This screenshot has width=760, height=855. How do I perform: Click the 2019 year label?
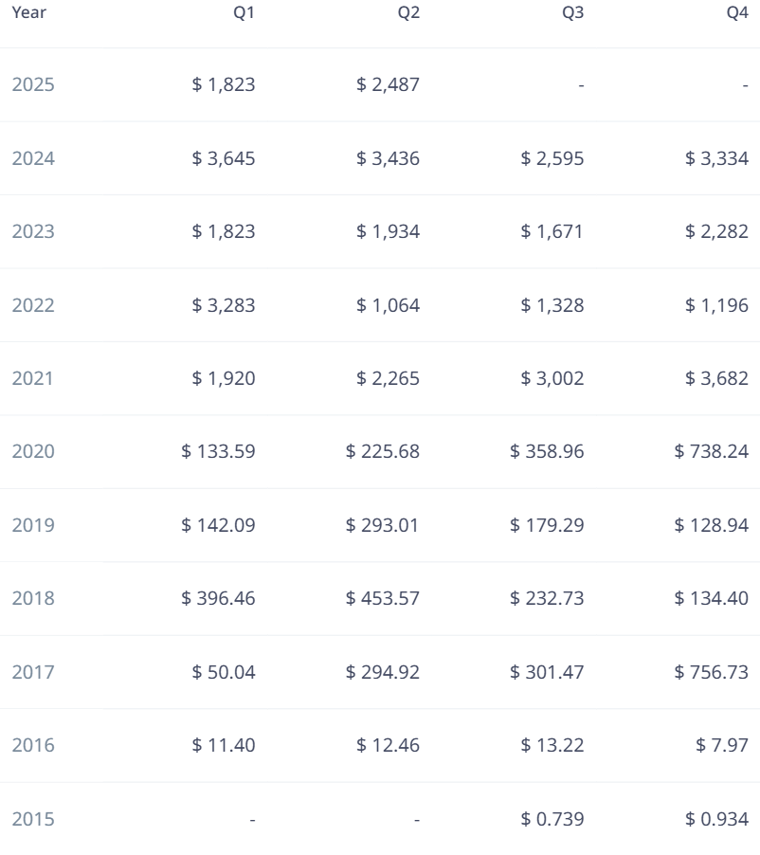[33, 525]
